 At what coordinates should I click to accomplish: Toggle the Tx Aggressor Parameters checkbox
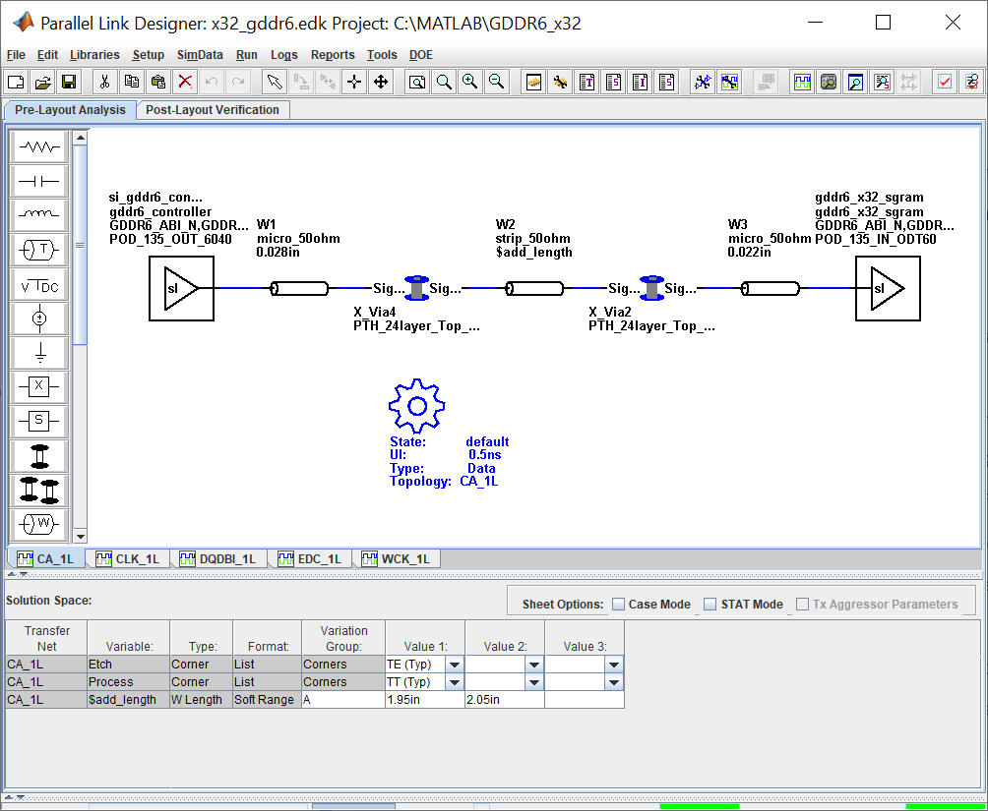click(x=802, y=605)
